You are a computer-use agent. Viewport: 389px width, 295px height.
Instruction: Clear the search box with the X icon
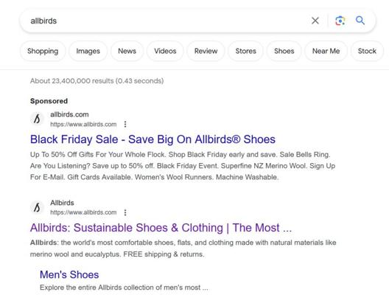[x=315, y=21]
